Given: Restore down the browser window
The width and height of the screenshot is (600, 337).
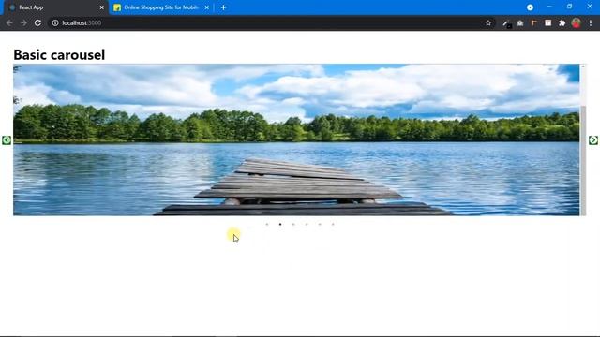Looking at the screenshot, I should point(569,7).
